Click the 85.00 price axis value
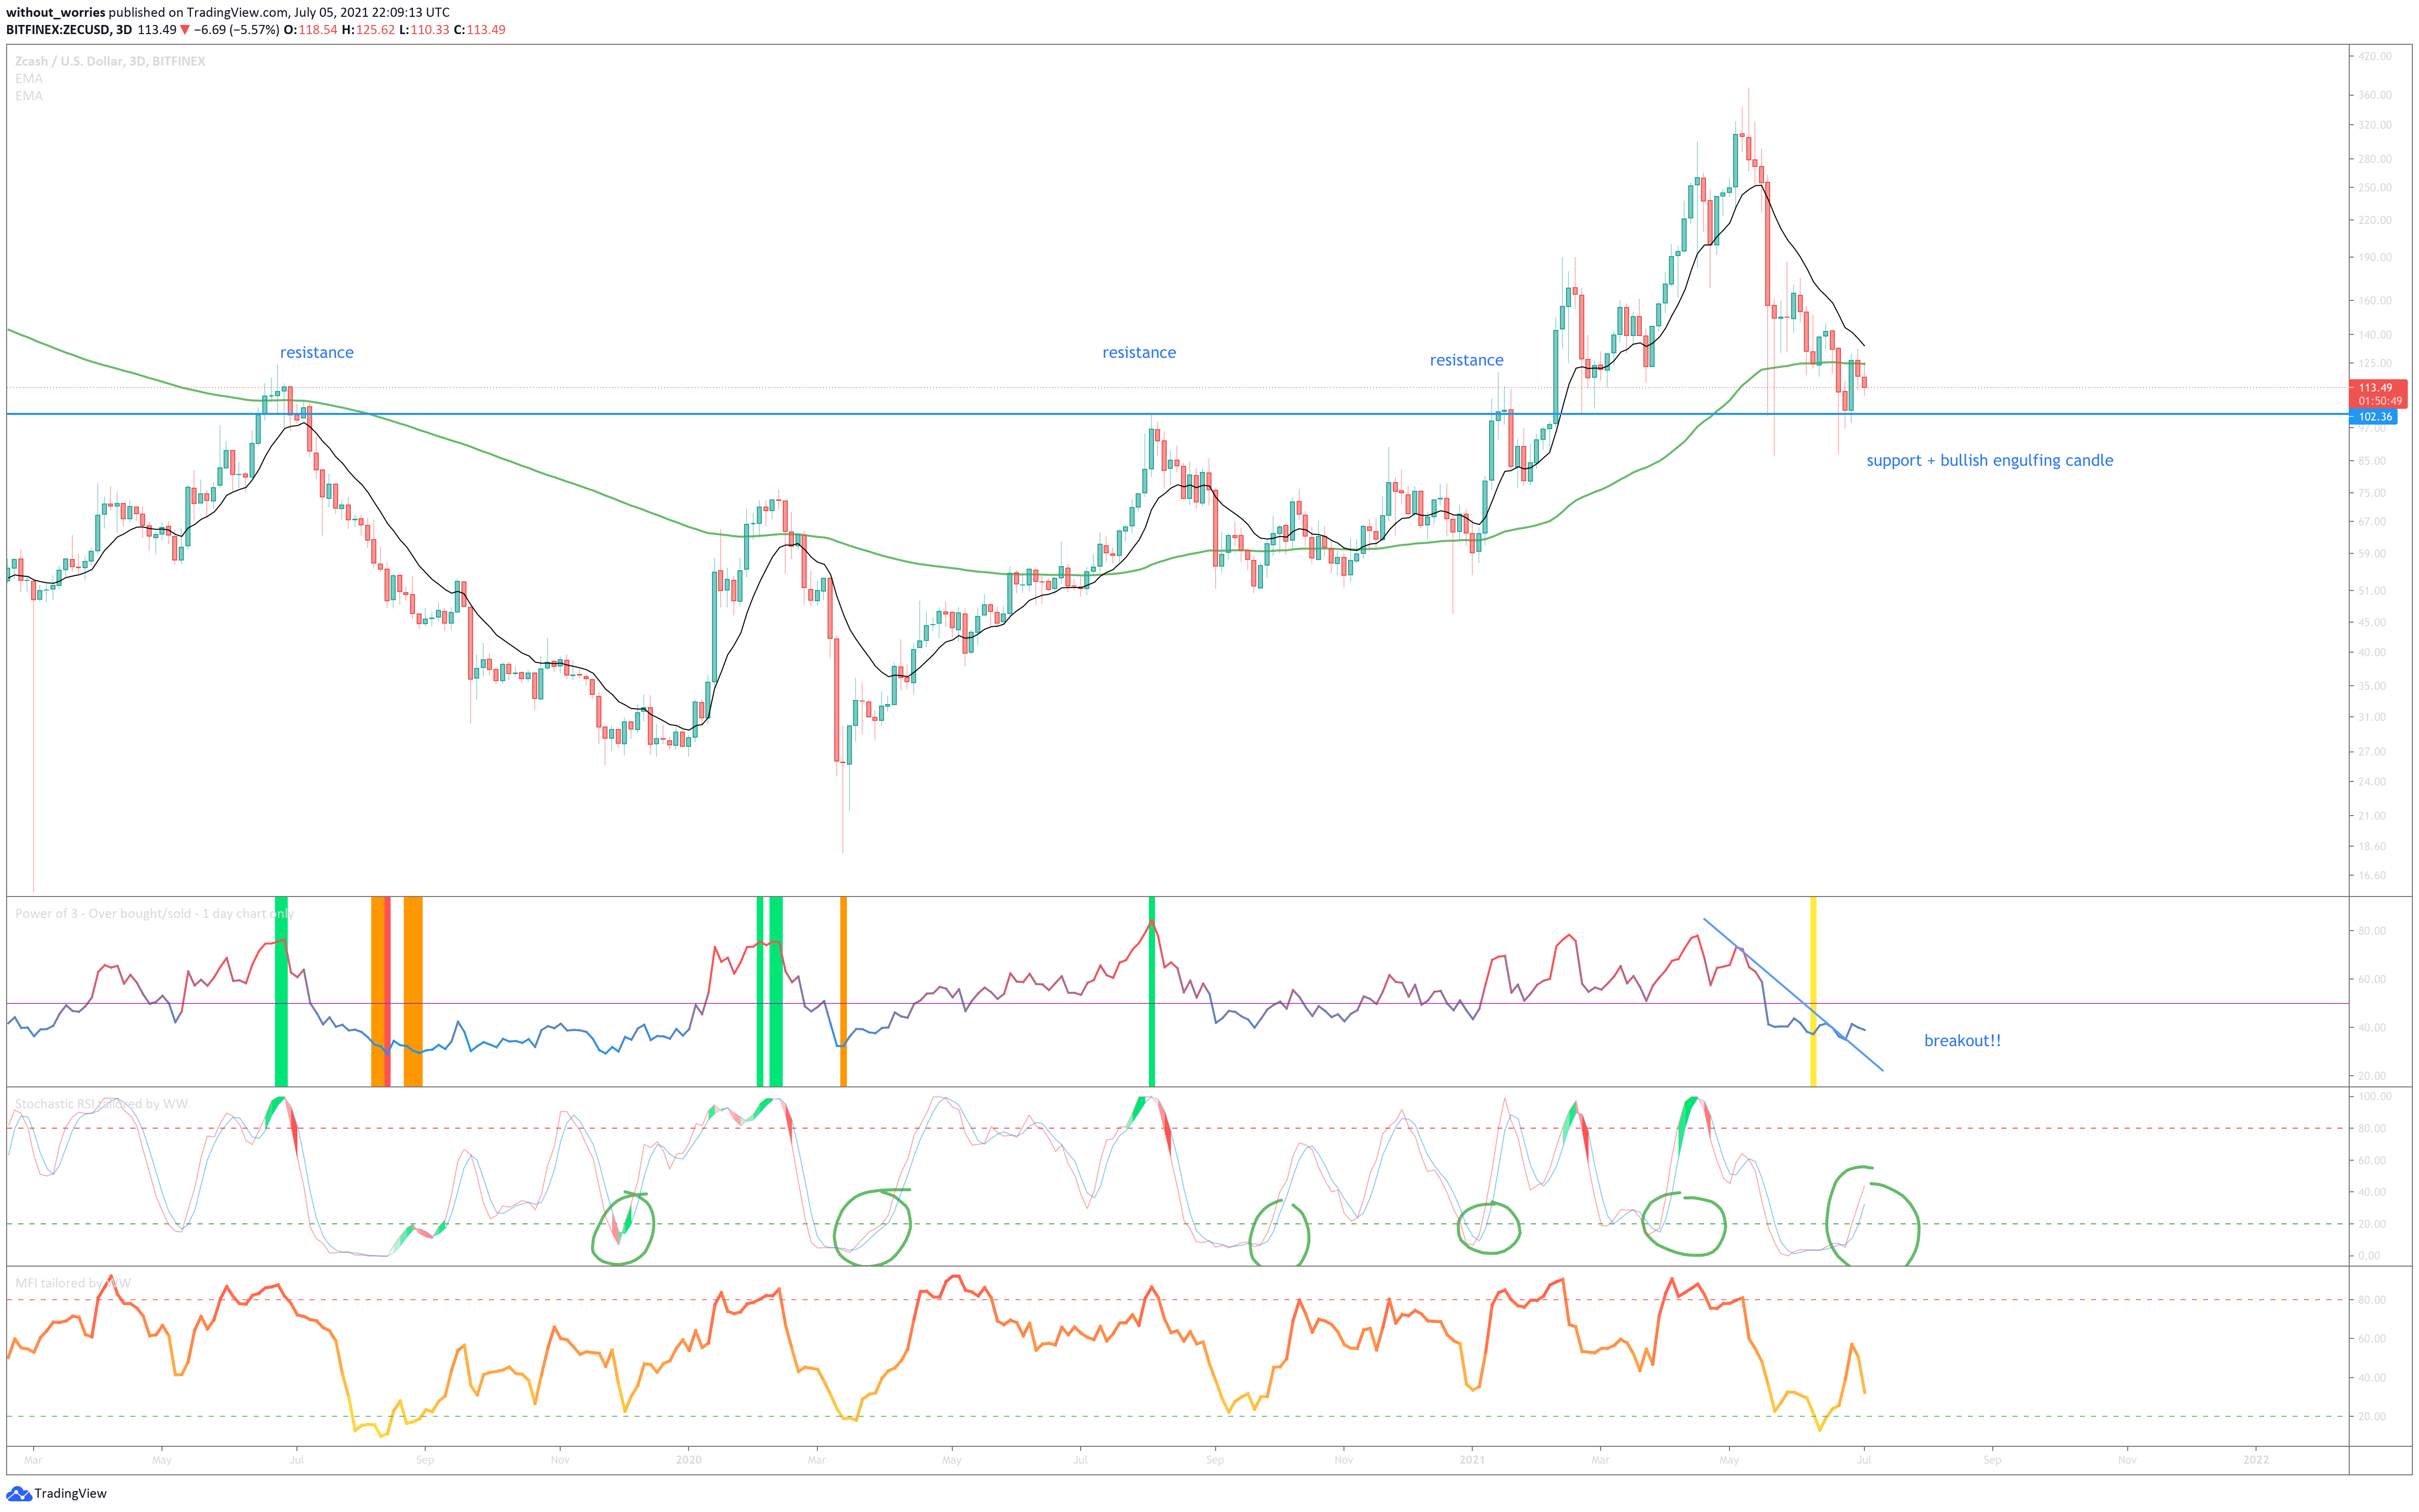2419x1512 pixels. pos(2371,461)
